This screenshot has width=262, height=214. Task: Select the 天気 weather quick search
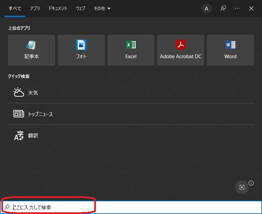[x=131, y=93]
